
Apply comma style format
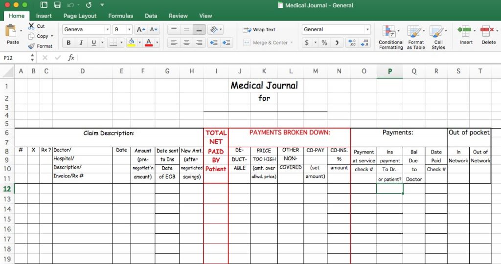[337, 43]
